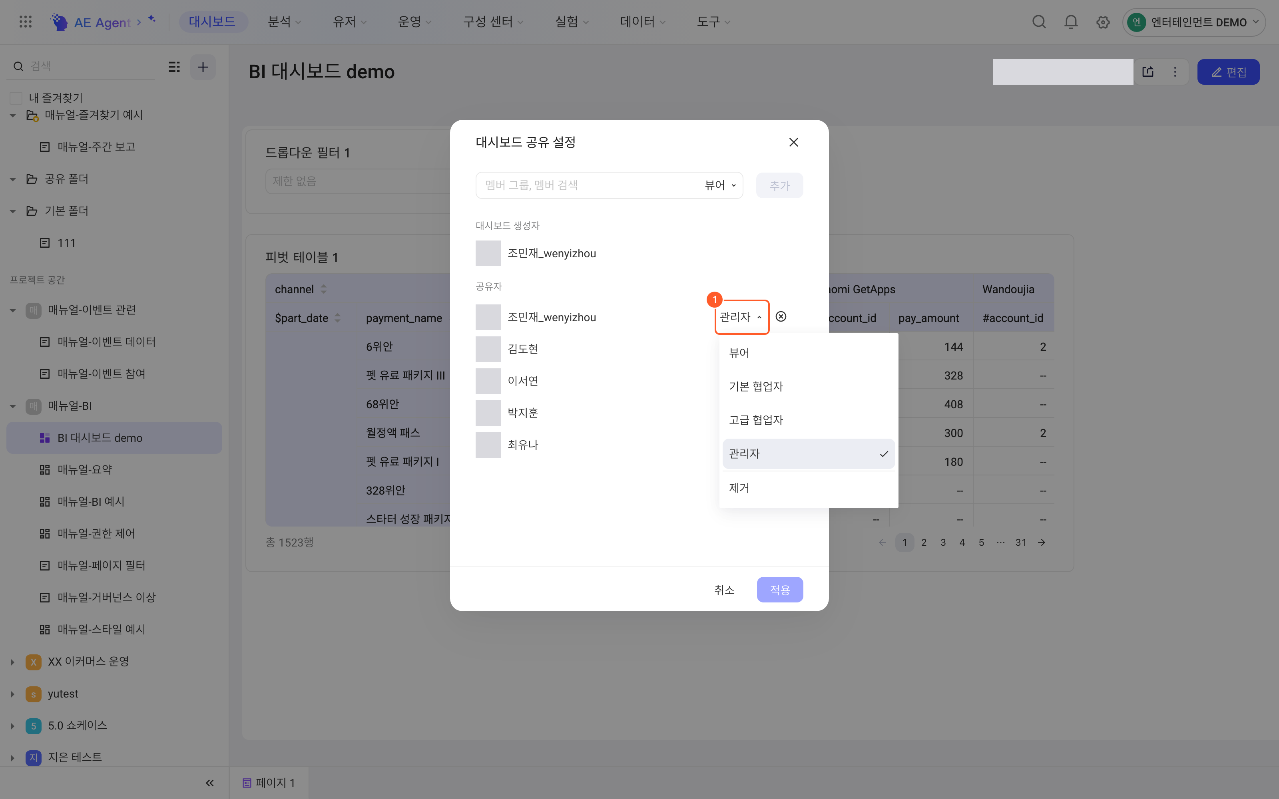
Task: Click the sort icon next to channel
Action: [323, 289]
